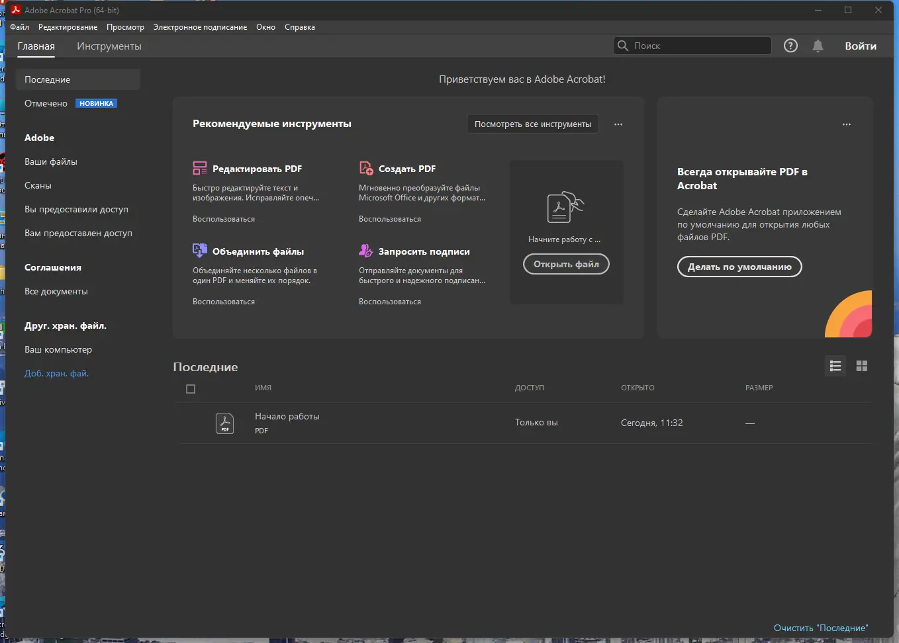Click Воспользоваться under Создать PDF
Screen dimensions: 899x643
390,219
